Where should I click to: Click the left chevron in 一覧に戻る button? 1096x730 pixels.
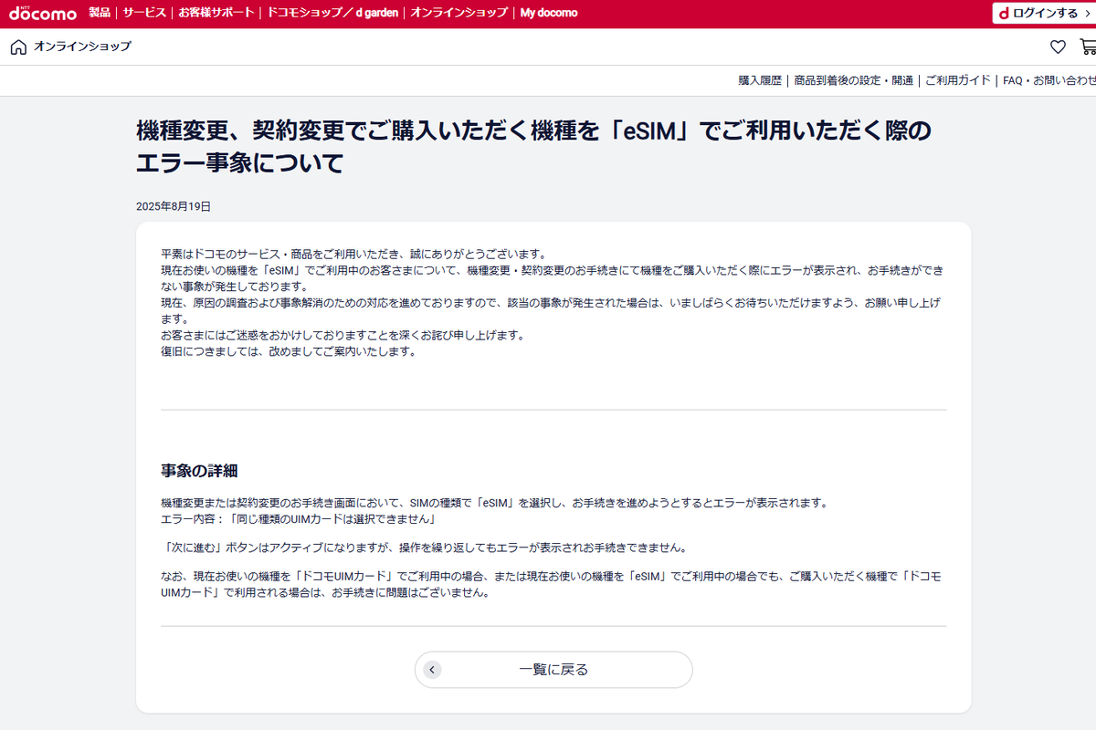pyautogui.click(x=433, y=670)
